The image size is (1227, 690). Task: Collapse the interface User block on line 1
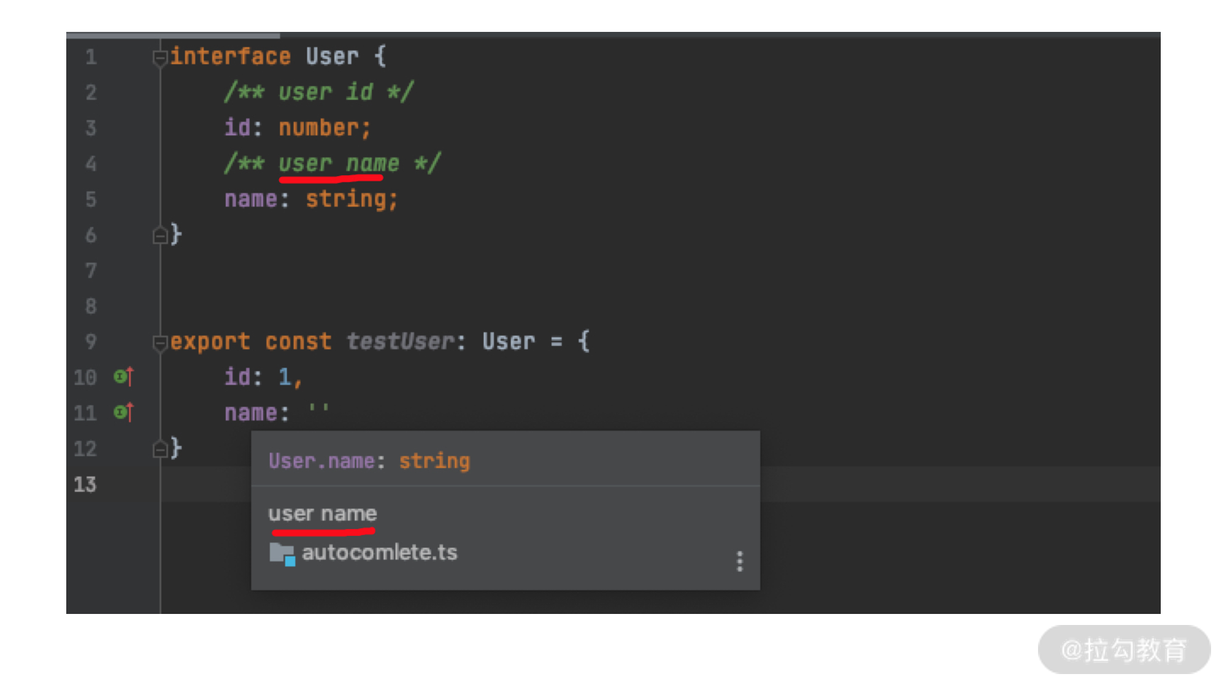coord(160,58)
